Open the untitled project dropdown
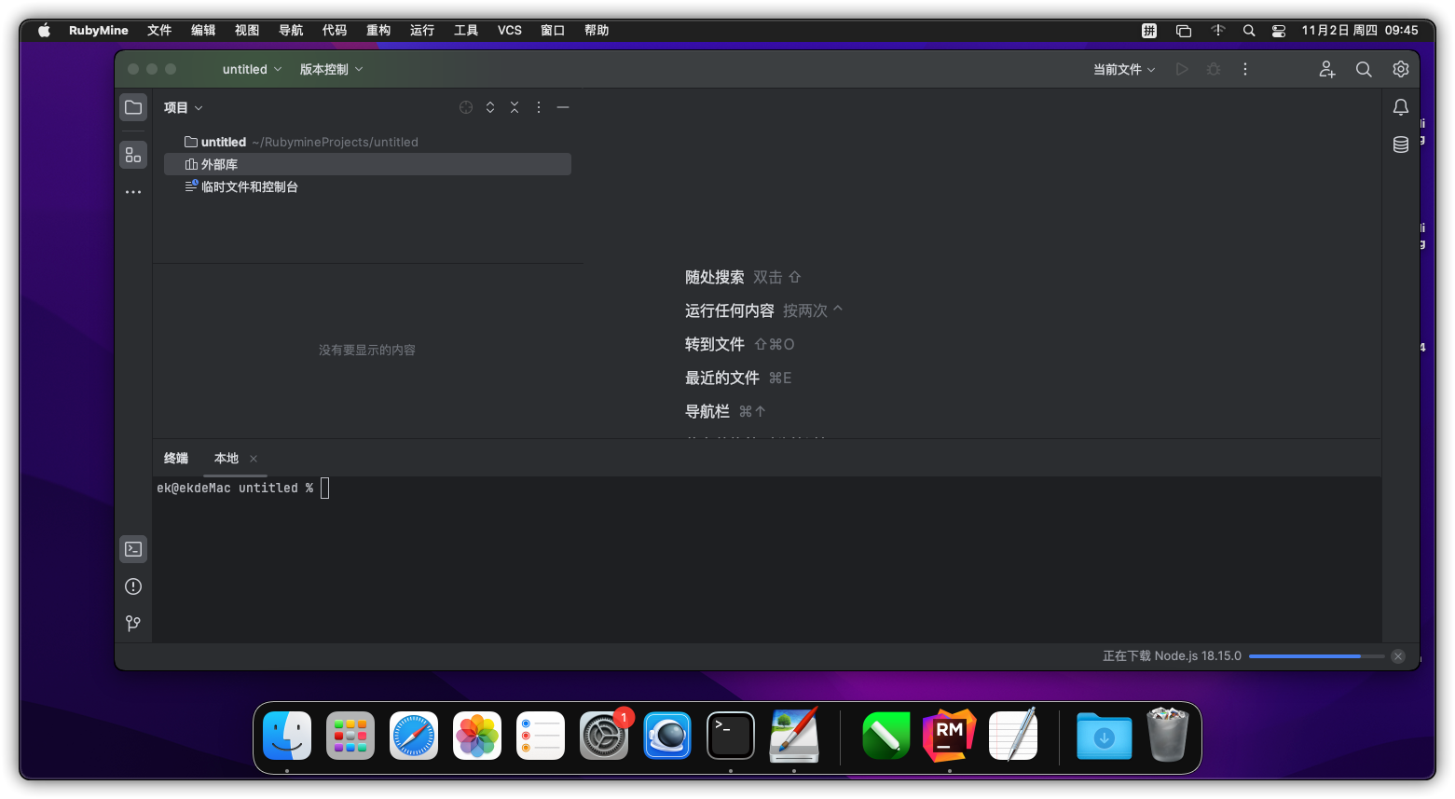Image resolution: width=1455 pixels, height=799 pixels. click(252, 69)
